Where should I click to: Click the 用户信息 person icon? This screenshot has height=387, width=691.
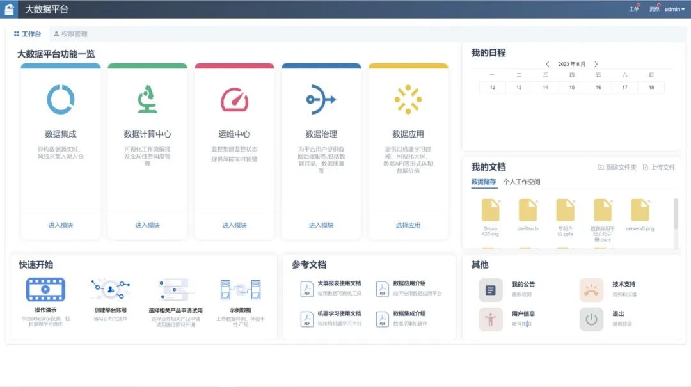point(491,320)
